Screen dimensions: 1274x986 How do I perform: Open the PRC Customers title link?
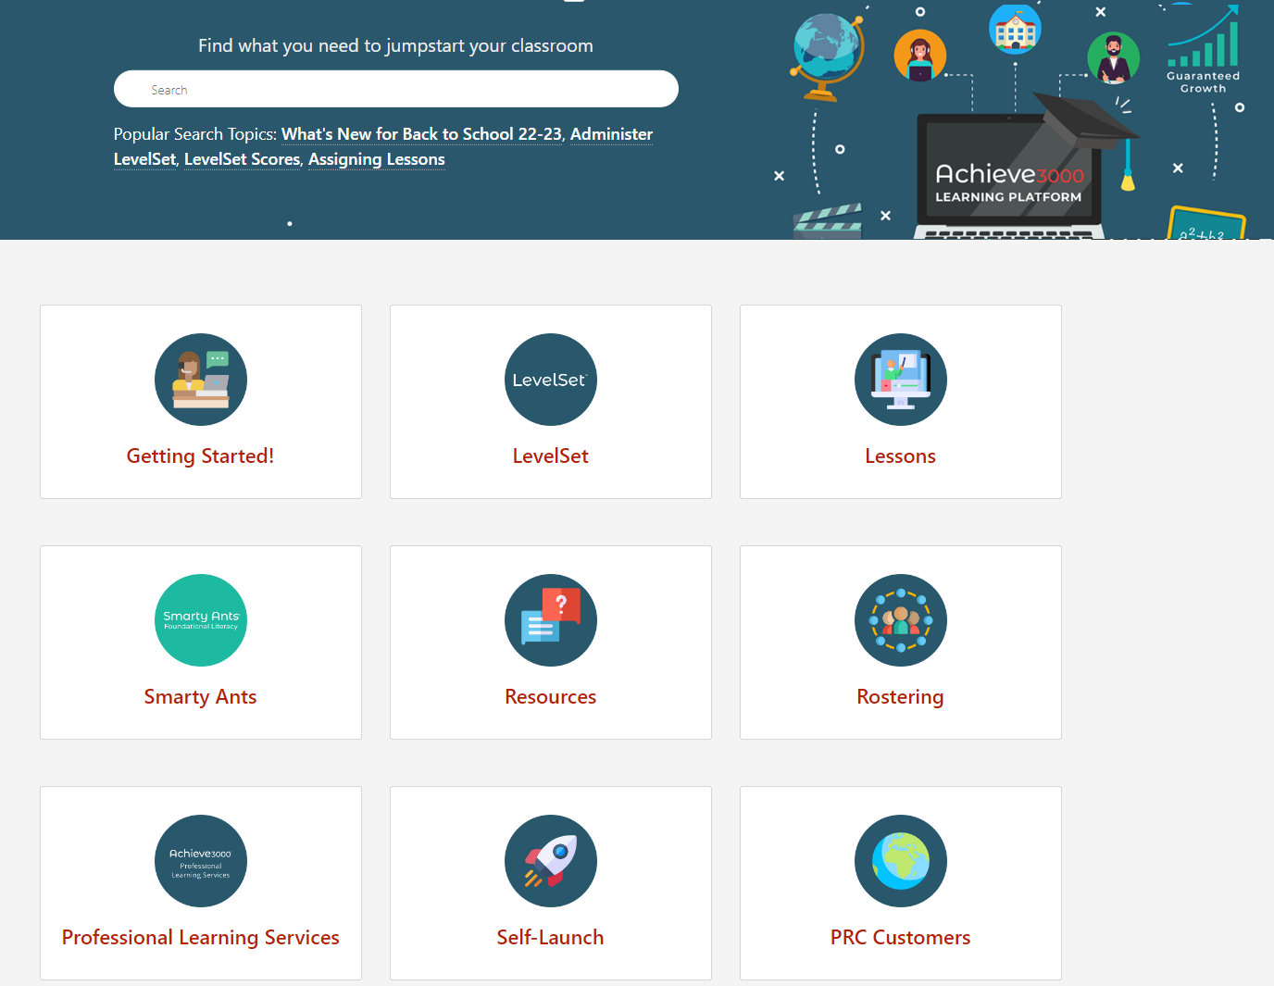coord(901,937)
